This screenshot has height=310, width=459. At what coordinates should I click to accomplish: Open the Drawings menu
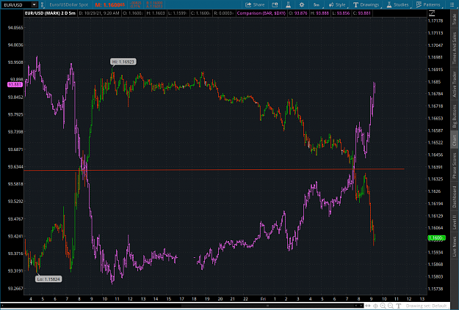[x=366, y=4]
